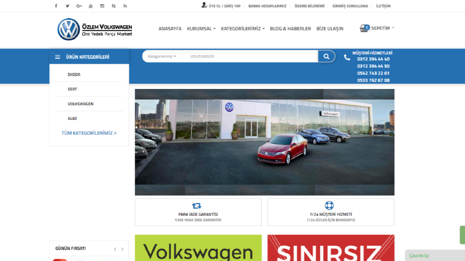Click the Ürün Kategorileri header
Image resolution: width=465 pixels, height=261 pixels.
(89, 57)
